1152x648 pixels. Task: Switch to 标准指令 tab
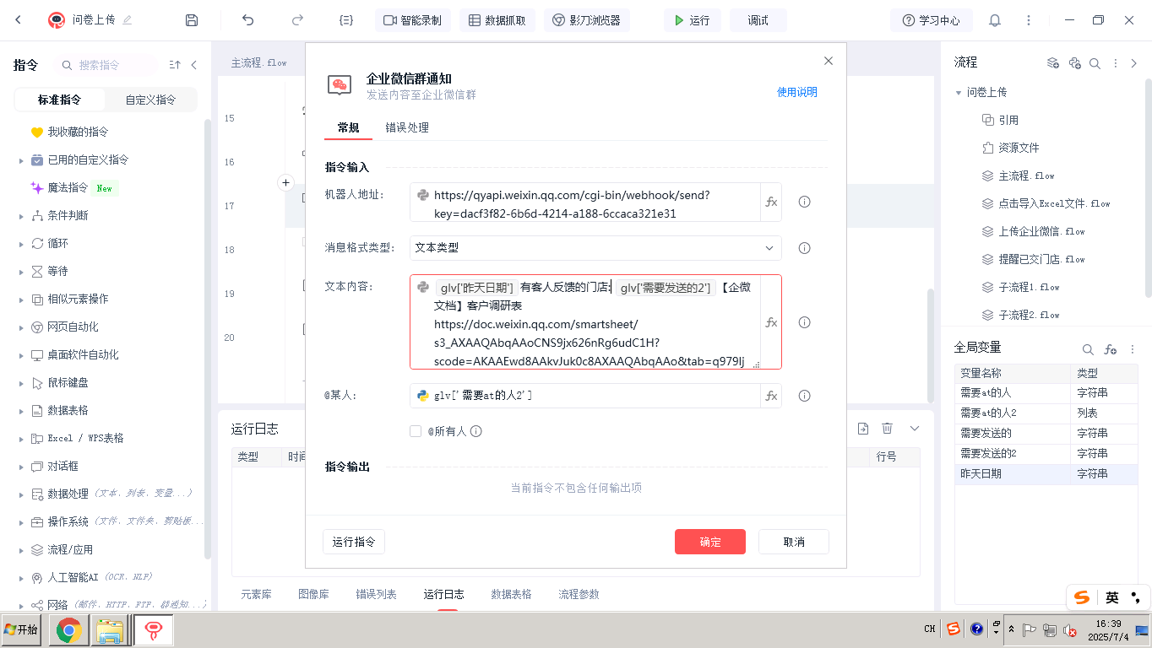[60, 100]
